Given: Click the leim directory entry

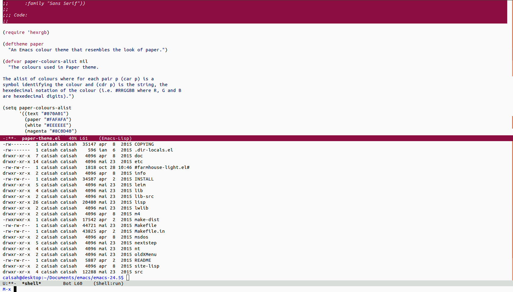Looking at the screenshot, I should pyautogui.click(x=140, y=185).
